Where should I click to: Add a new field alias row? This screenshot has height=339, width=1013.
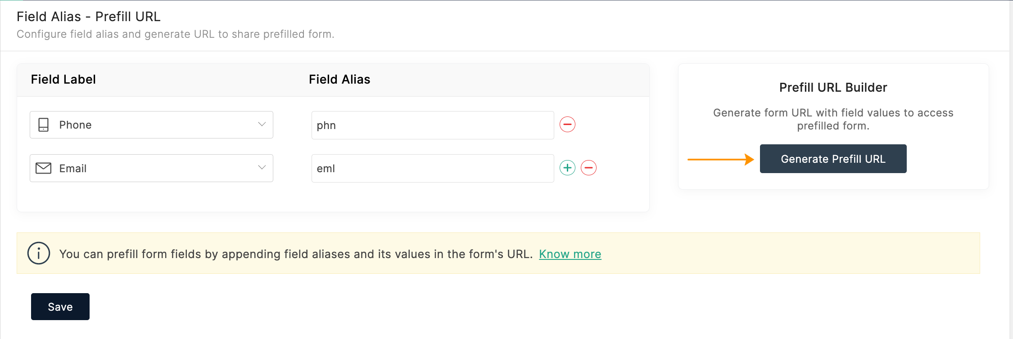point(567,168)
